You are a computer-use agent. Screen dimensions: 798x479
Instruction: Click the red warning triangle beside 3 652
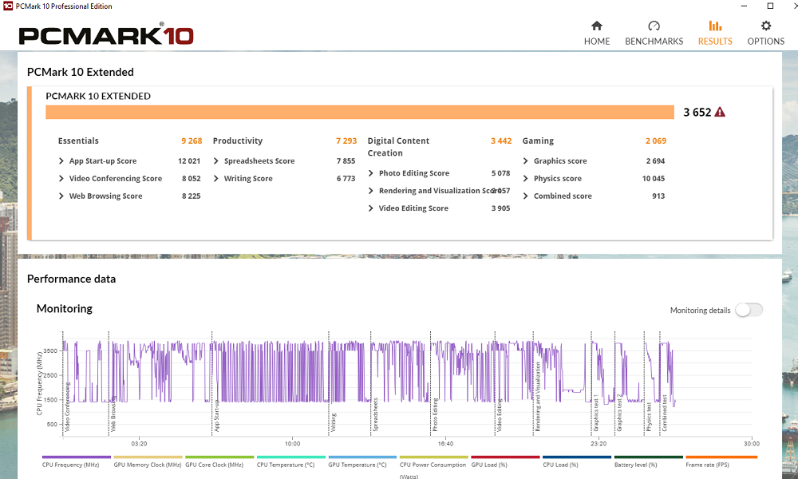[720, 112]
